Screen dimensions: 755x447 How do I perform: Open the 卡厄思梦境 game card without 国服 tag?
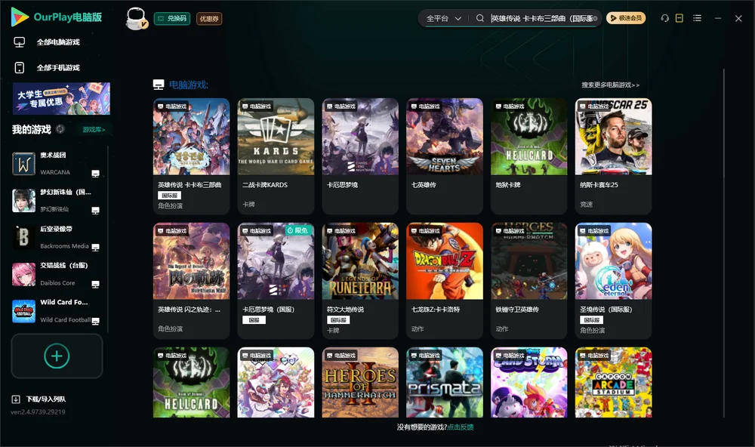pyautogui.click(x=360, y=156)
